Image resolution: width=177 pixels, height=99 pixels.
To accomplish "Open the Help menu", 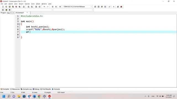I will [x=50, y=4].
